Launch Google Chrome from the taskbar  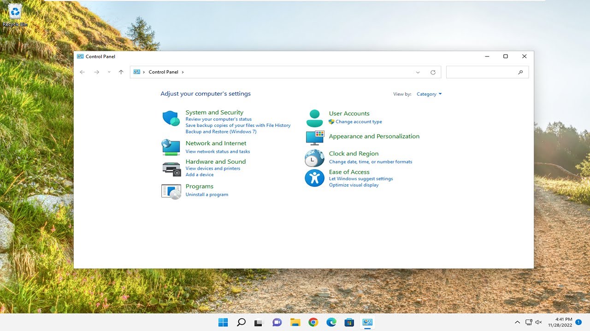(313, 322)
